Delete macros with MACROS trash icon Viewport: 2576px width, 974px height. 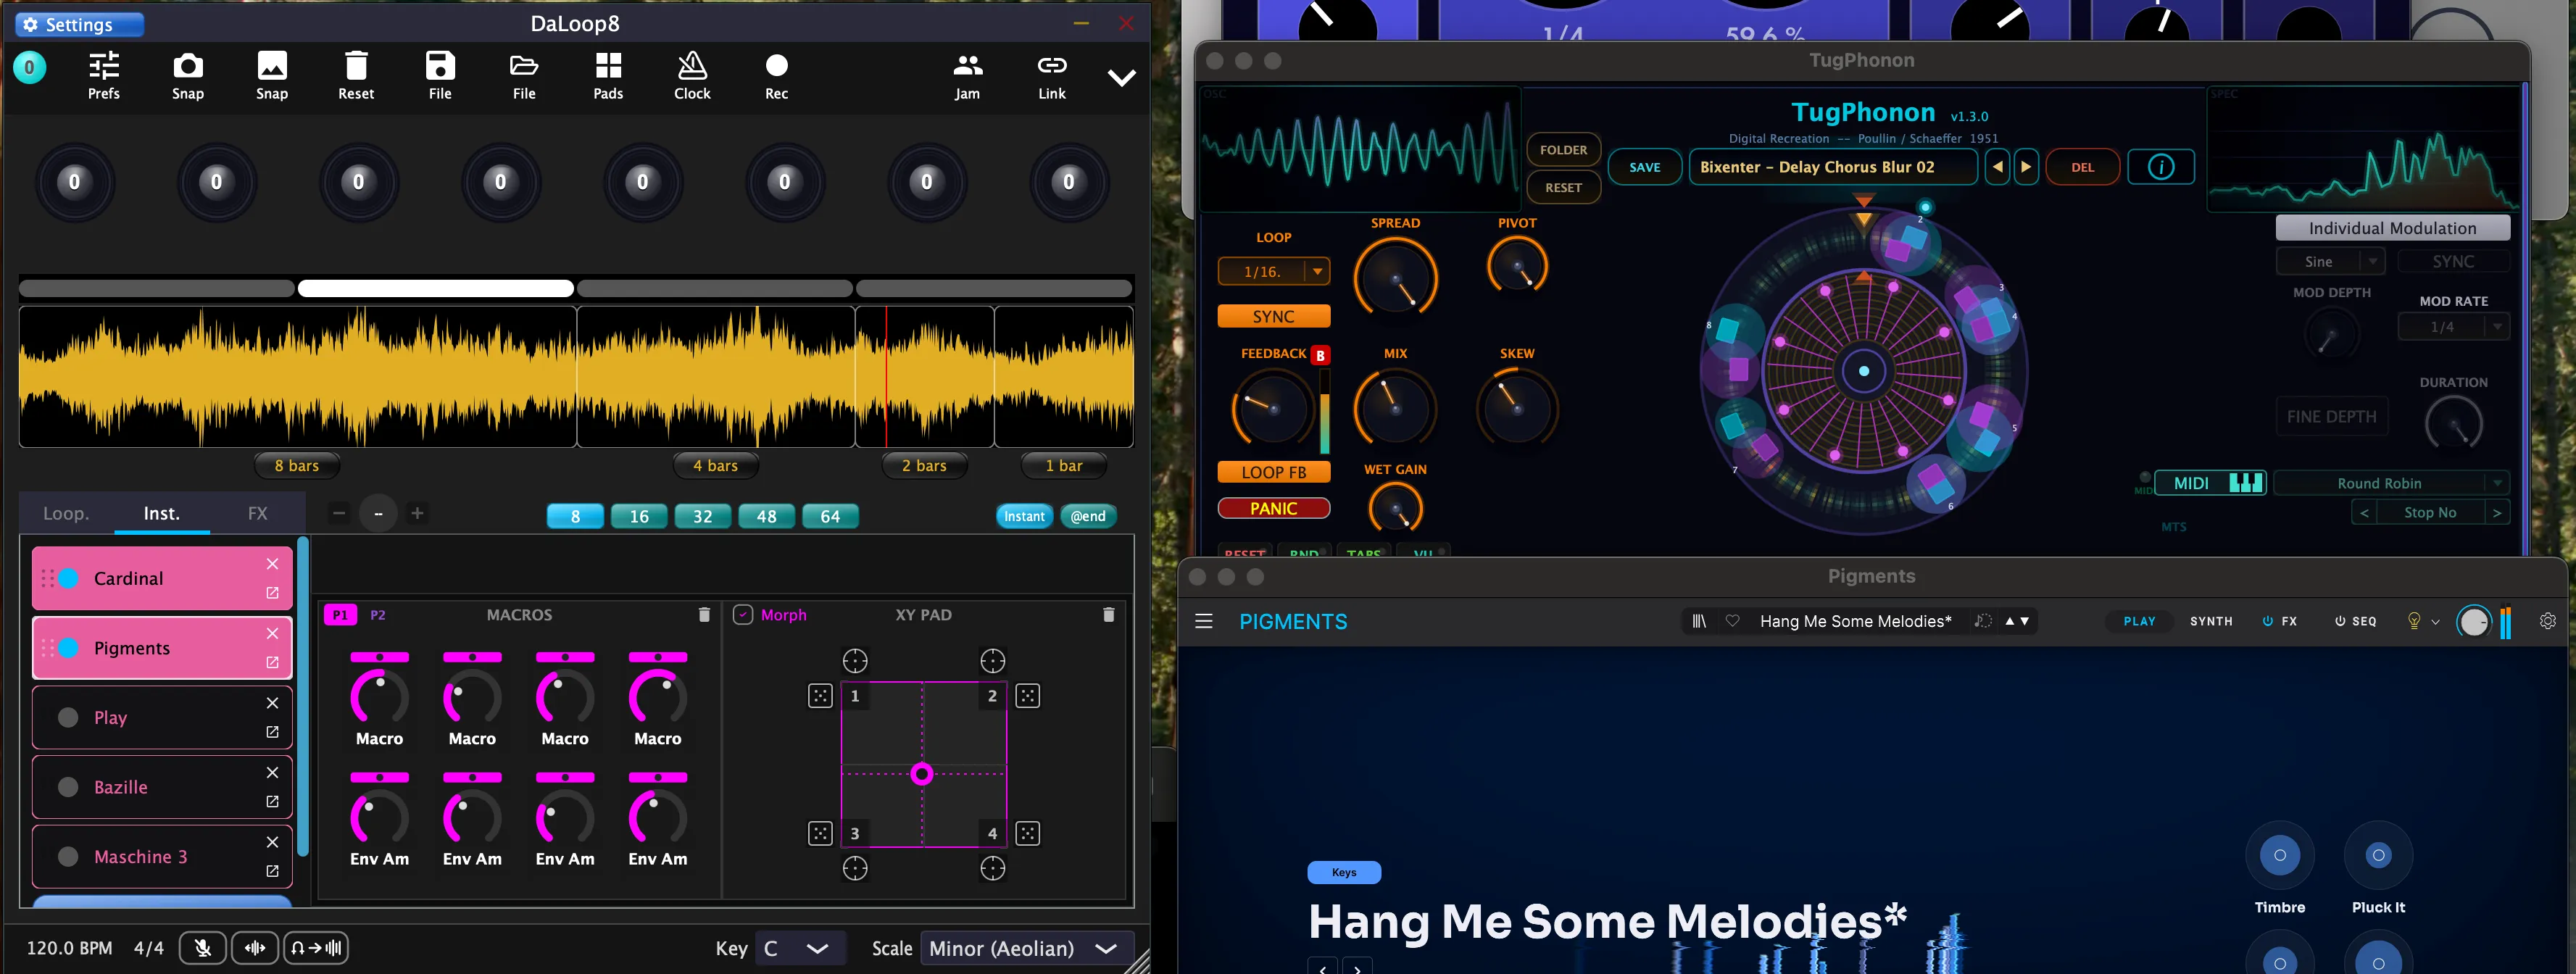704,615
